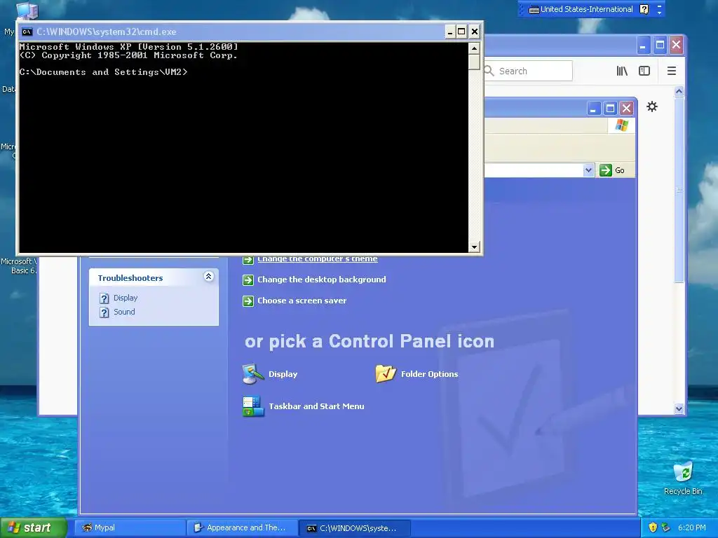
Task: Switch to C:\WINDOWS\syste... taskbar button
Action: click(354, 527)
